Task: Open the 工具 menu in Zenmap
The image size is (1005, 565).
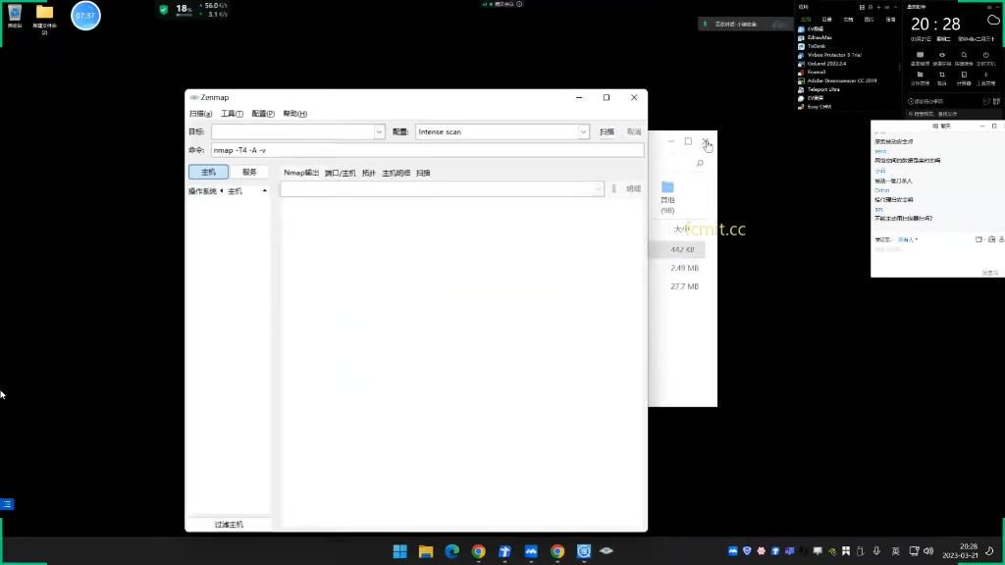Action: coord(232,114)
